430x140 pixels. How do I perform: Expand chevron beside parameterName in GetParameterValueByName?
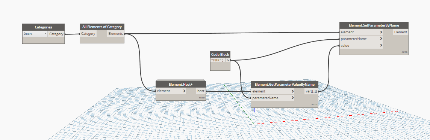tap(293, 98)
